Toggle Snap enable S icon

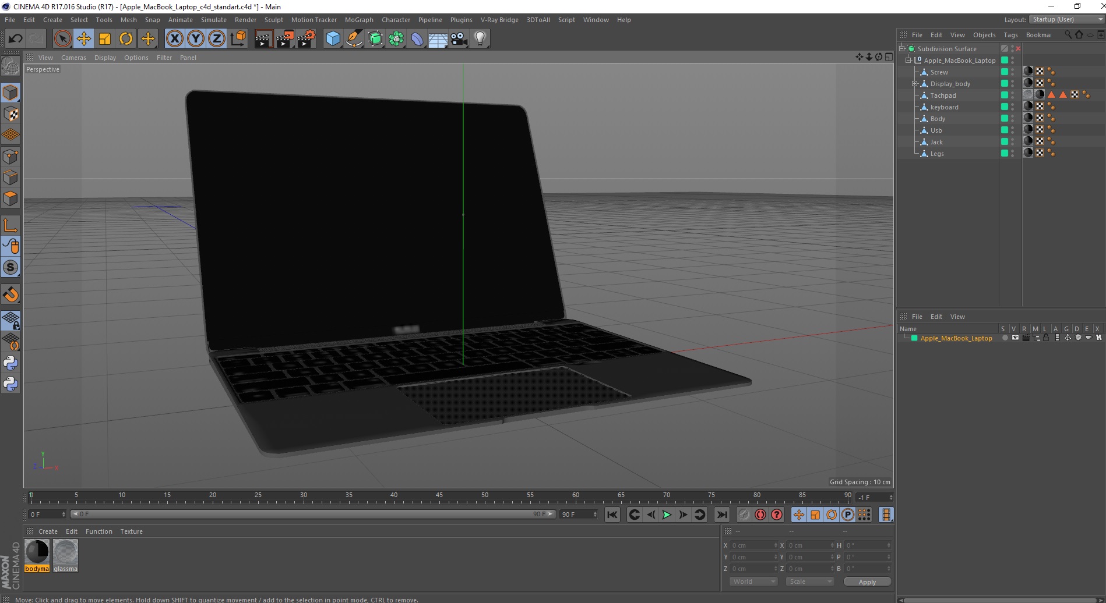tap(10, 268)
